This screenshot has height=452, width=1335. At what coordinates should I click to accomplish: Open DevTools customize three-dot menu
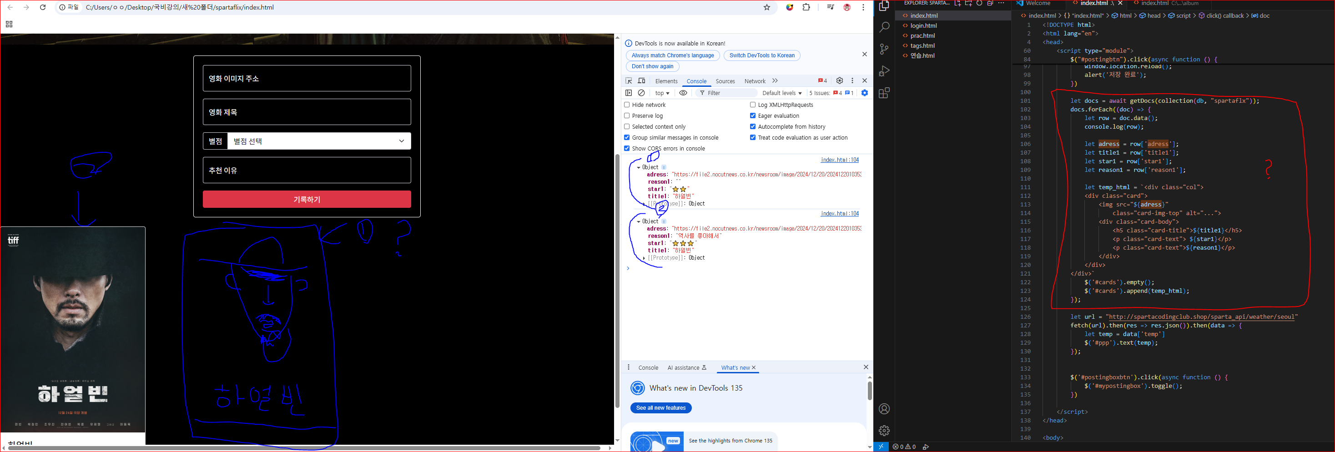pos(852,81)
